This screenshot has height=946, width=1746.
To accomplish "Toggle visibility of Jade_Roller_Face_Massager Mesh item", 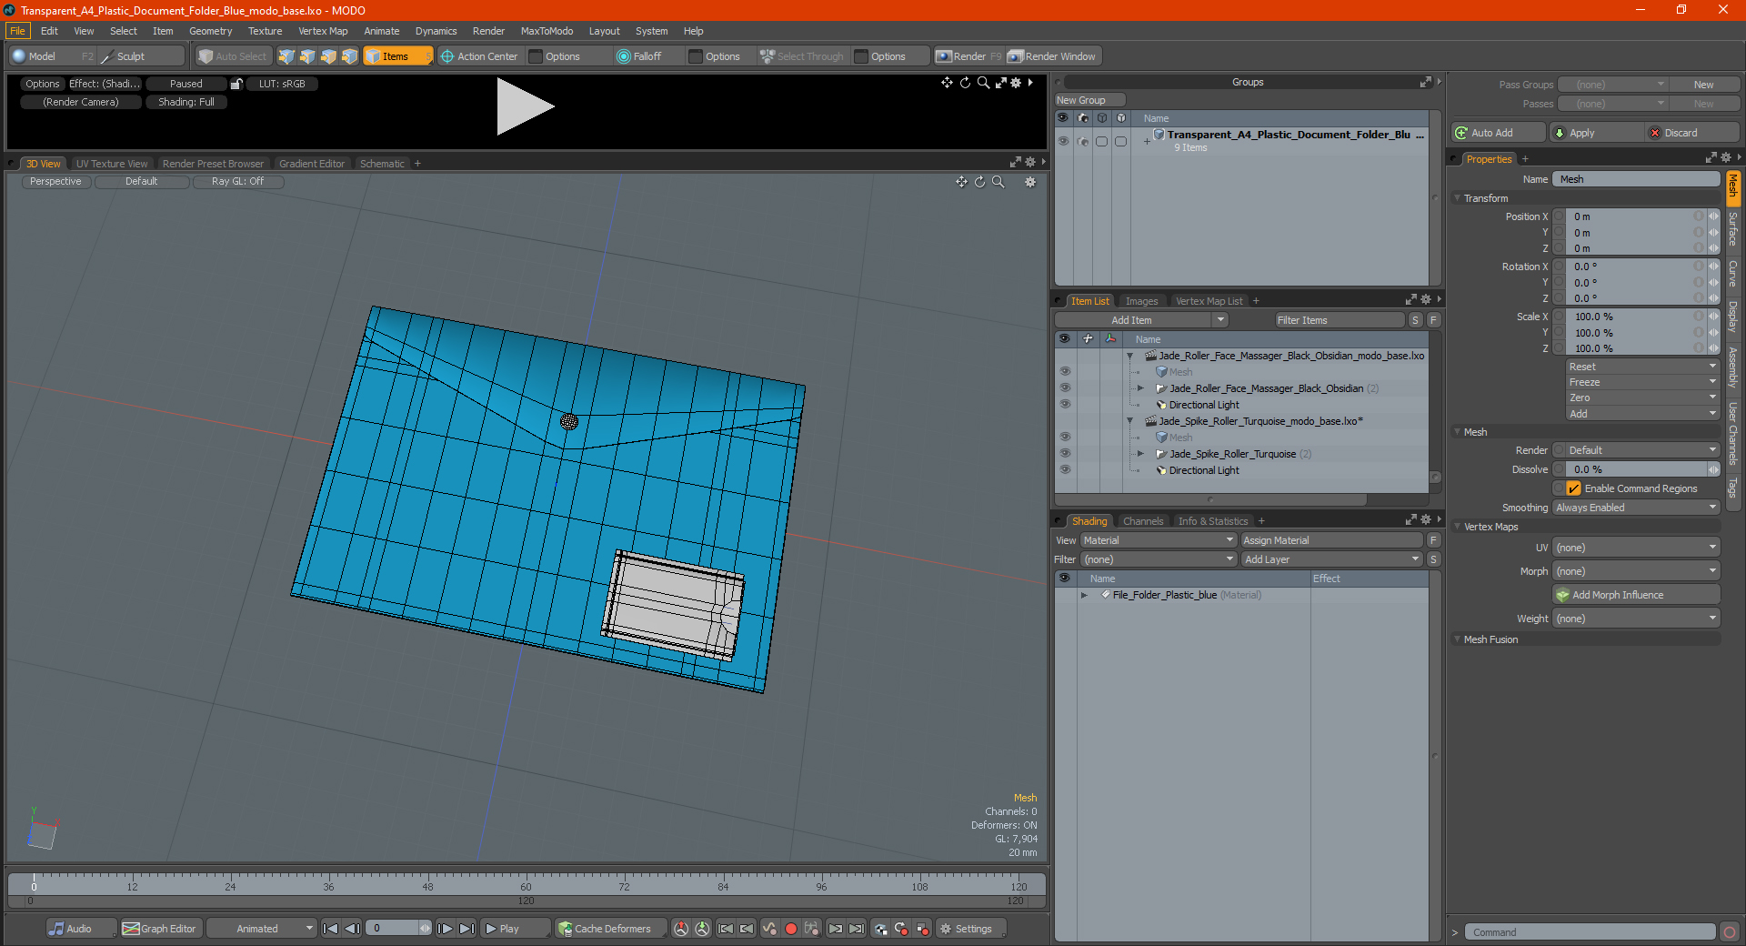I will (x=1065, y=372).
